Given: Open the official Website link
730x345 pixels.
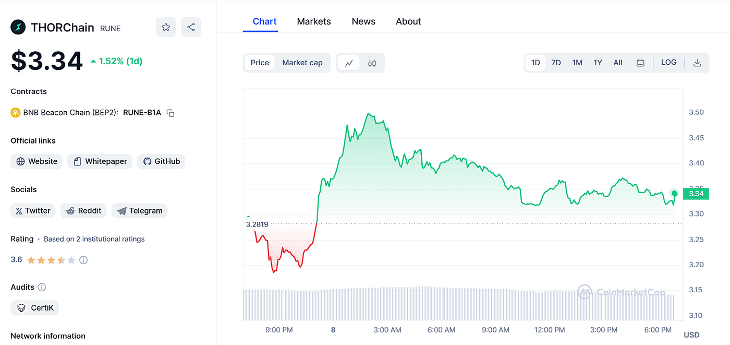Looking at the screenshot, I should [x=36, y=161].
